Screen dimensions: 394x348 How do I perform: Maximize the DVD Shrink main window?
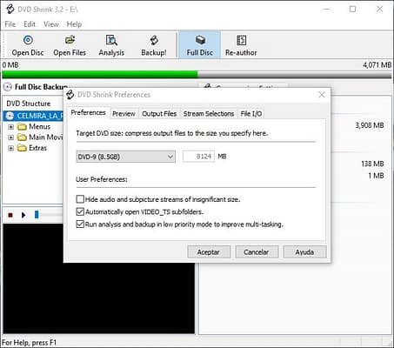(x=352, y=10)
